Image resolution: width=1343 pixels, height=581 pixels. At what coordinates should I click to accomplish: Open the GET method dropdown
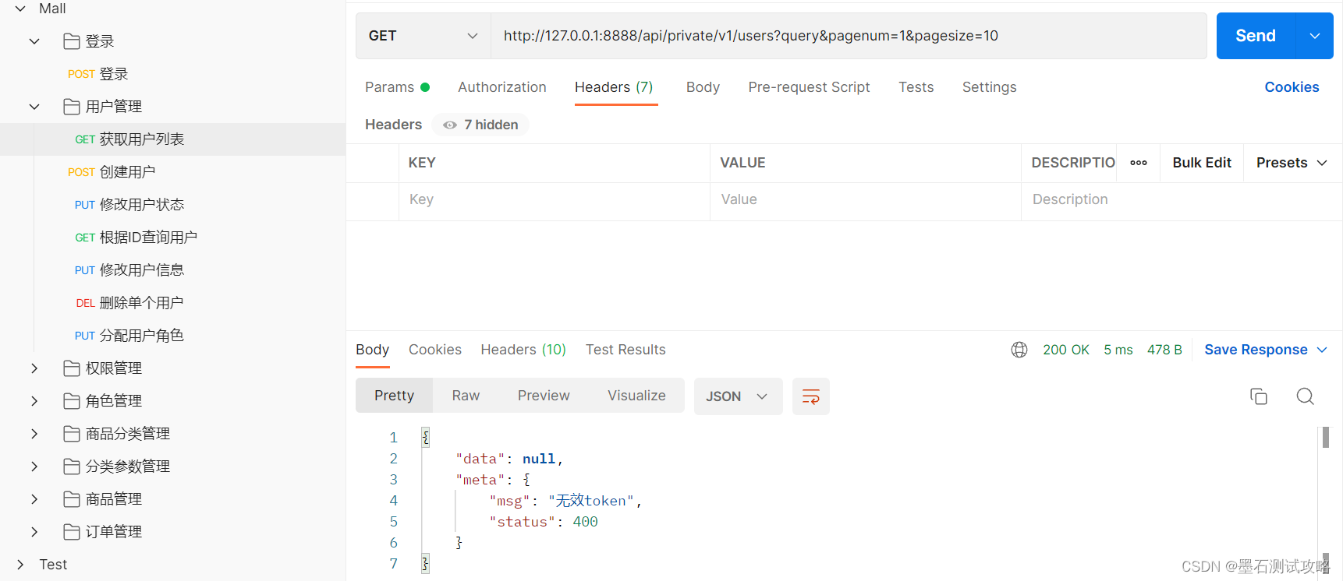coord(423,36)
